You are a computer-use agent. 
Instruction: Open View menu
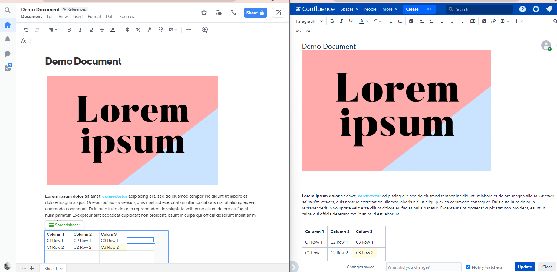(x=63, y=16)
